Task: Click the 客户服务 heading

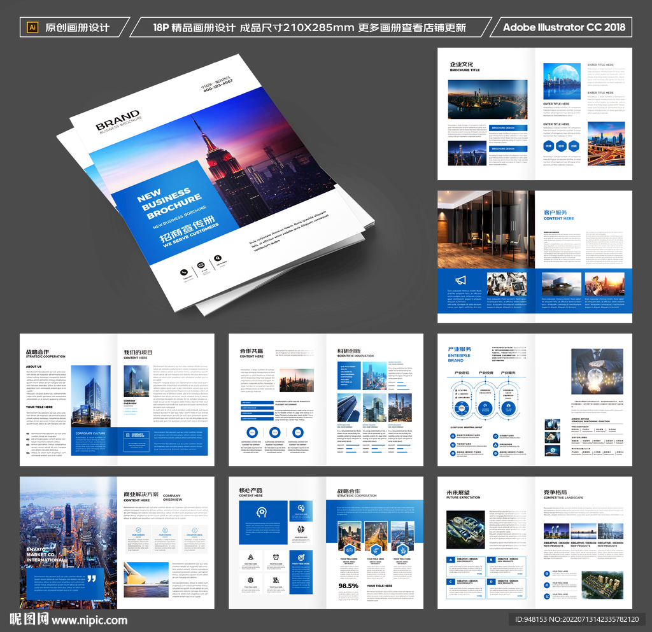Action: coord(555,213)
